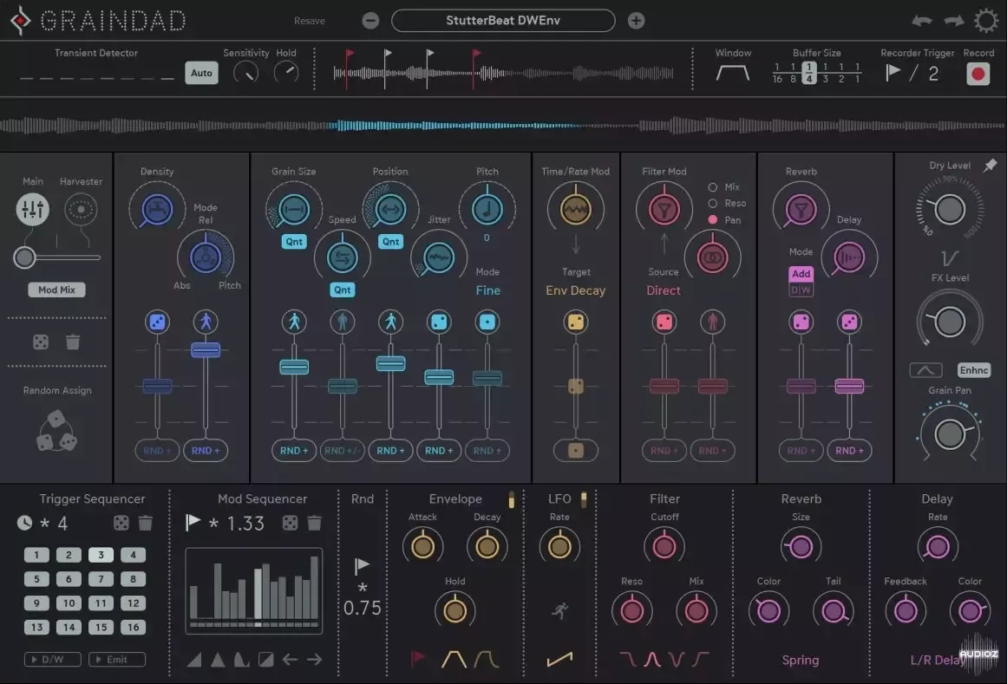Select Mix radio option in Filter Mod
The width and height of the screenshot is (1007, 684).
point(712,187)
